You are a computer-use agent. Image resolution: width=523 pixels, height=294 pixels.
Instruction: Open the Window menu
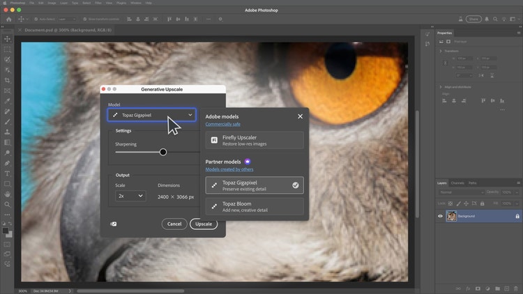[x=136, y=3]
